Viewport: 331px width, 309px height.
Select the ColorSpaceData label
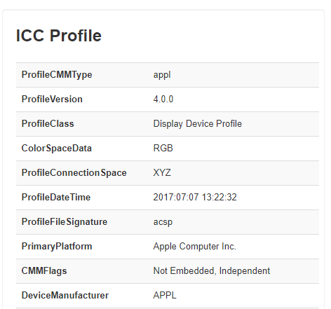[57, 149]
